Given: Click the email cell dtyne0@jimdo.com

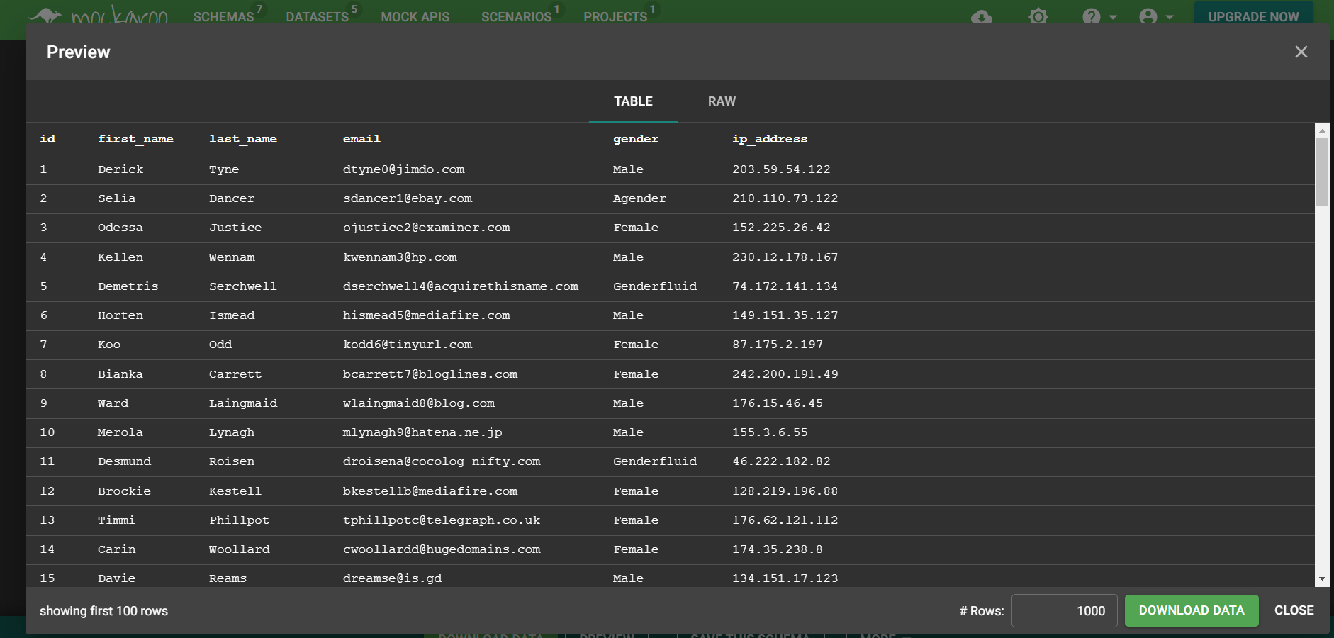Looking at the screenshot, I should [x=403, y=169].
